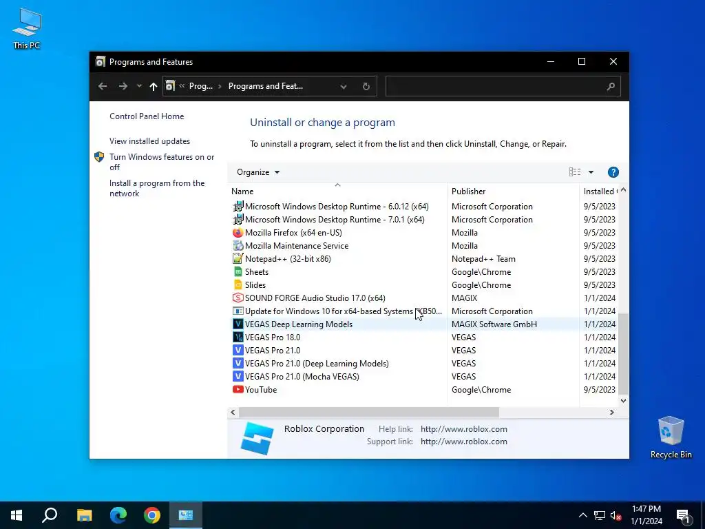Click the VEGAS Pro 18.0 icon
This screenshot has height=529, width=705.
238,337
